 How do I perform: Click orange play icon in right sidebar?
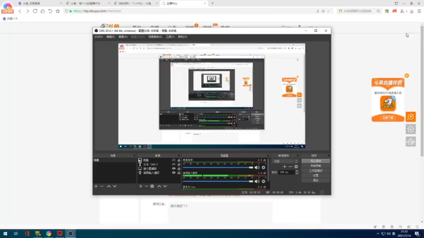tap(410, 117)
